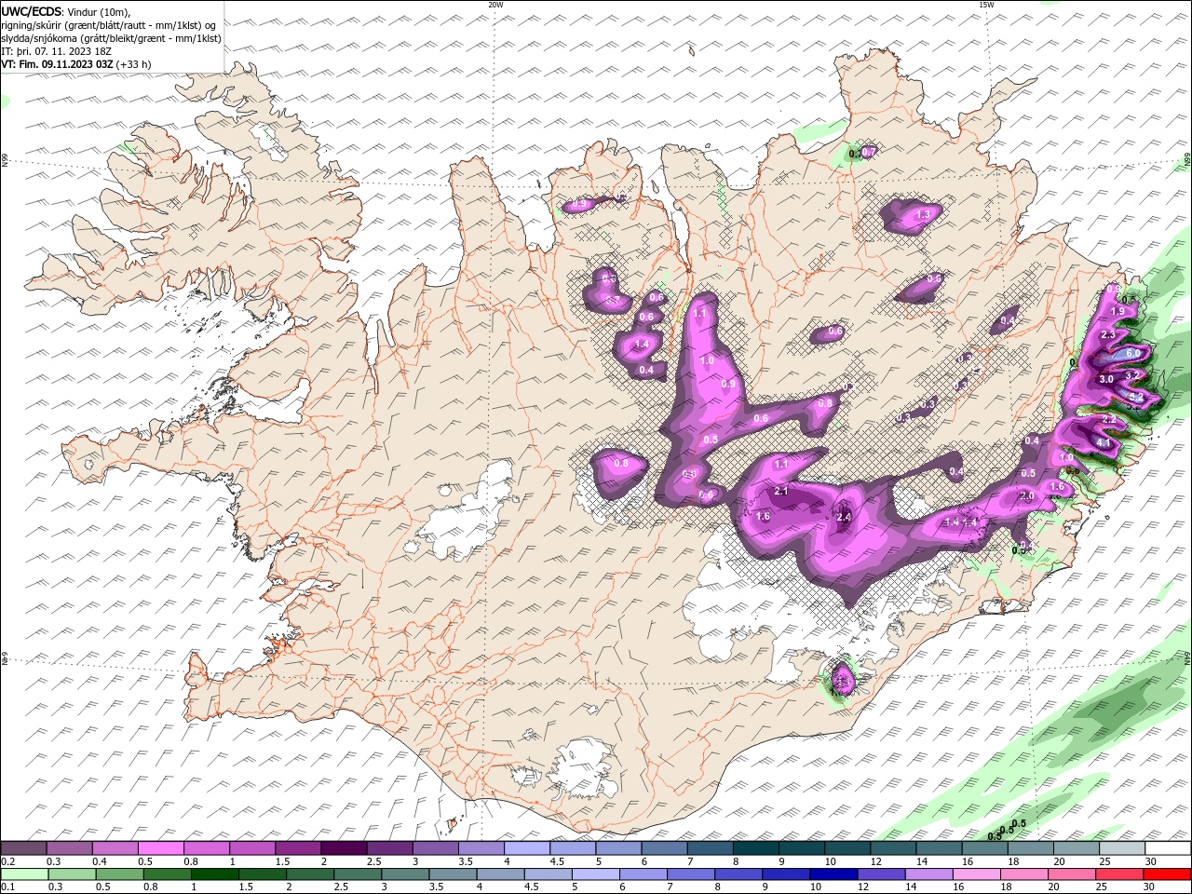The height and width of the screenshot is (894, 1192).
Task: Click the '2.4' snowfall value on the map
Action: point(845,518)
